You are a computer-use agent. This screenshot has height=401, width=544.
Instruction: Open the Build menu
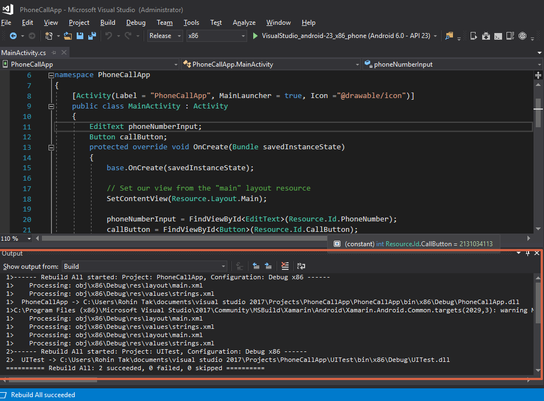[108, 23]
